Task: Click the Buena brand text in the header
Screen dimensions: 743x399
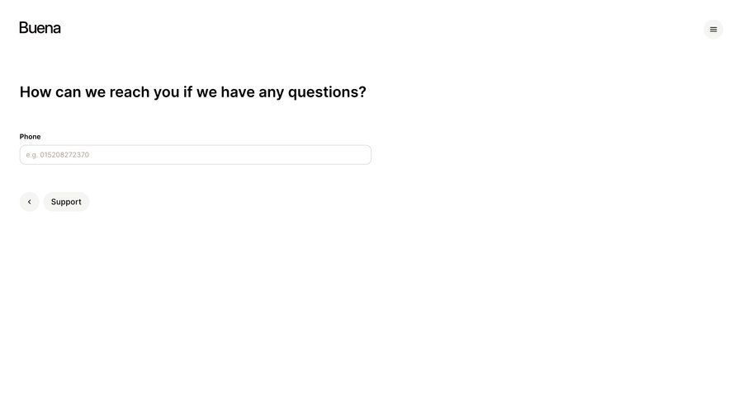Action: click(x=40, y=28)
